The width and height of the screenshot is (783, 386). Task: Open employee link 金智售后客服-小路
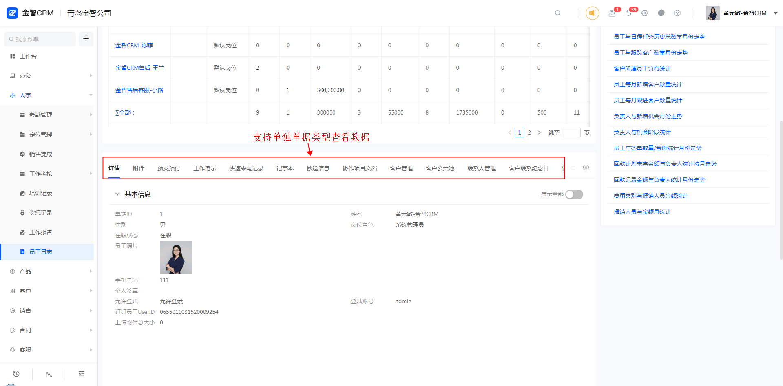point(139,90)
